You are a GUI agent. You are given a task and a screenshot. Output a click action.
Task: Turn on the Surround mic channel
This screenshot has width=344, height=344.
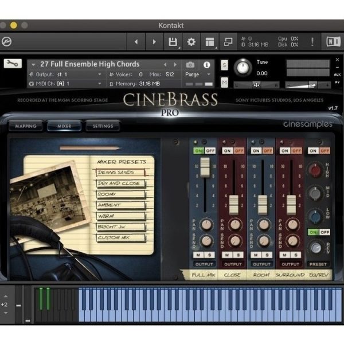285,151
